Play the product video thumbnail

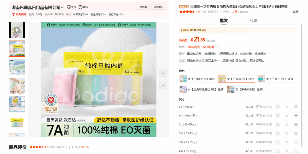pos(17,30)
